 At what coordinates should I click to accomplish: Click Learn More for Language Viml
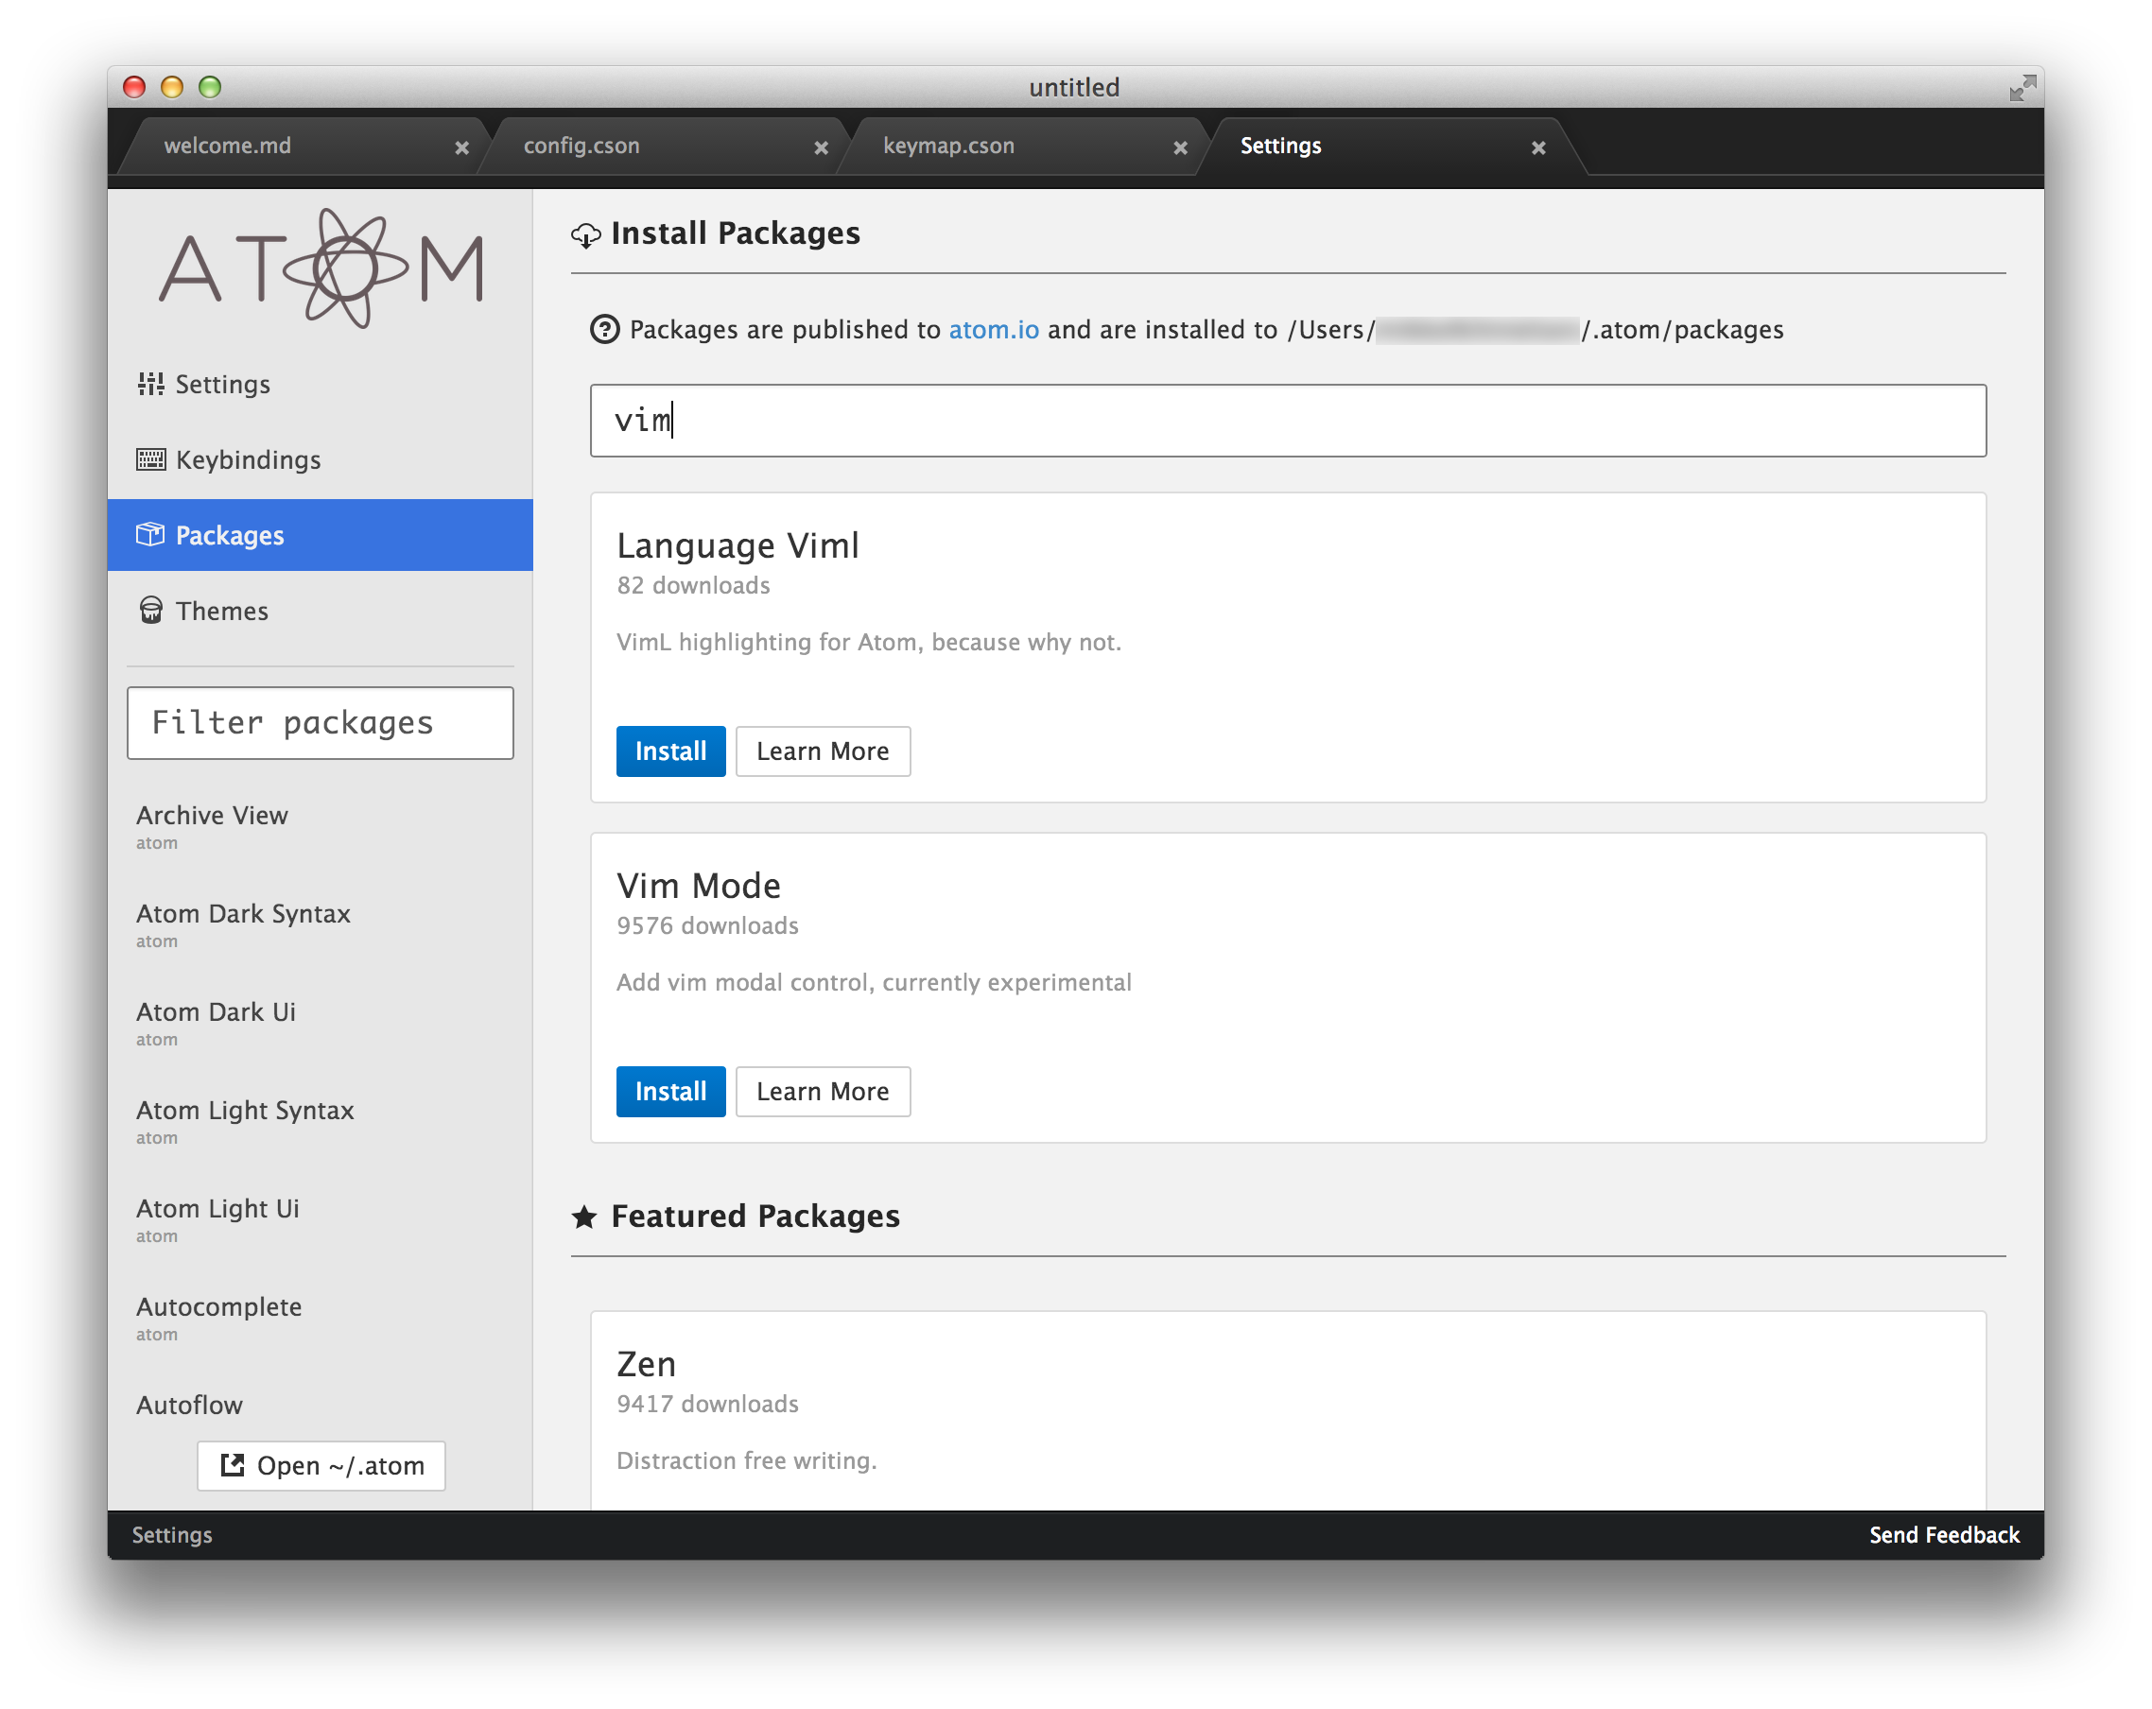coord(824,751)
